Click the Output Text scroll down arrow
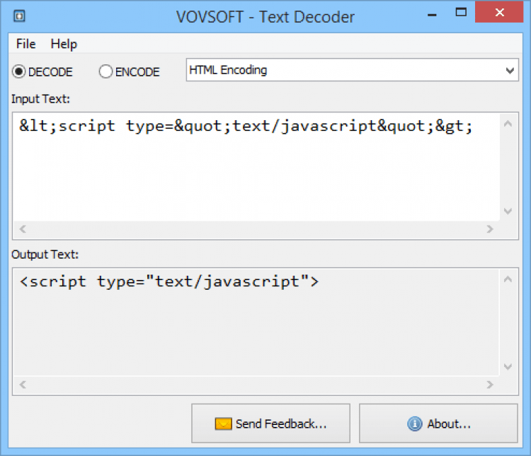 pos(508,367)
